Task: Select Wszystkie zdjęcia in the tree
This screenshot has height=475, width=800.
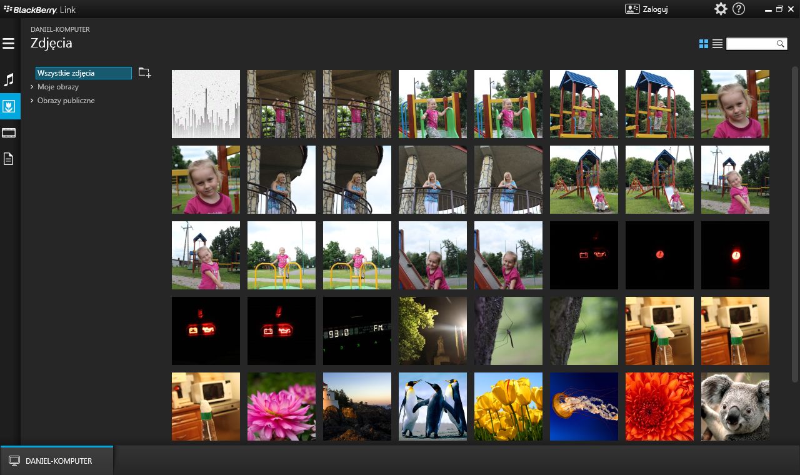Action: [x=84, y=73]
